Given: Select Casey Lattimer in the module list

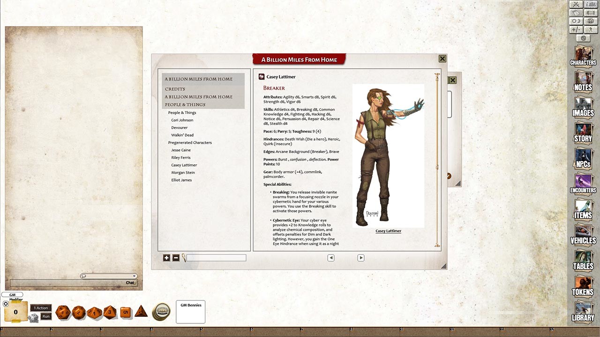Looking at the screenshot, I should coord(184,165).
